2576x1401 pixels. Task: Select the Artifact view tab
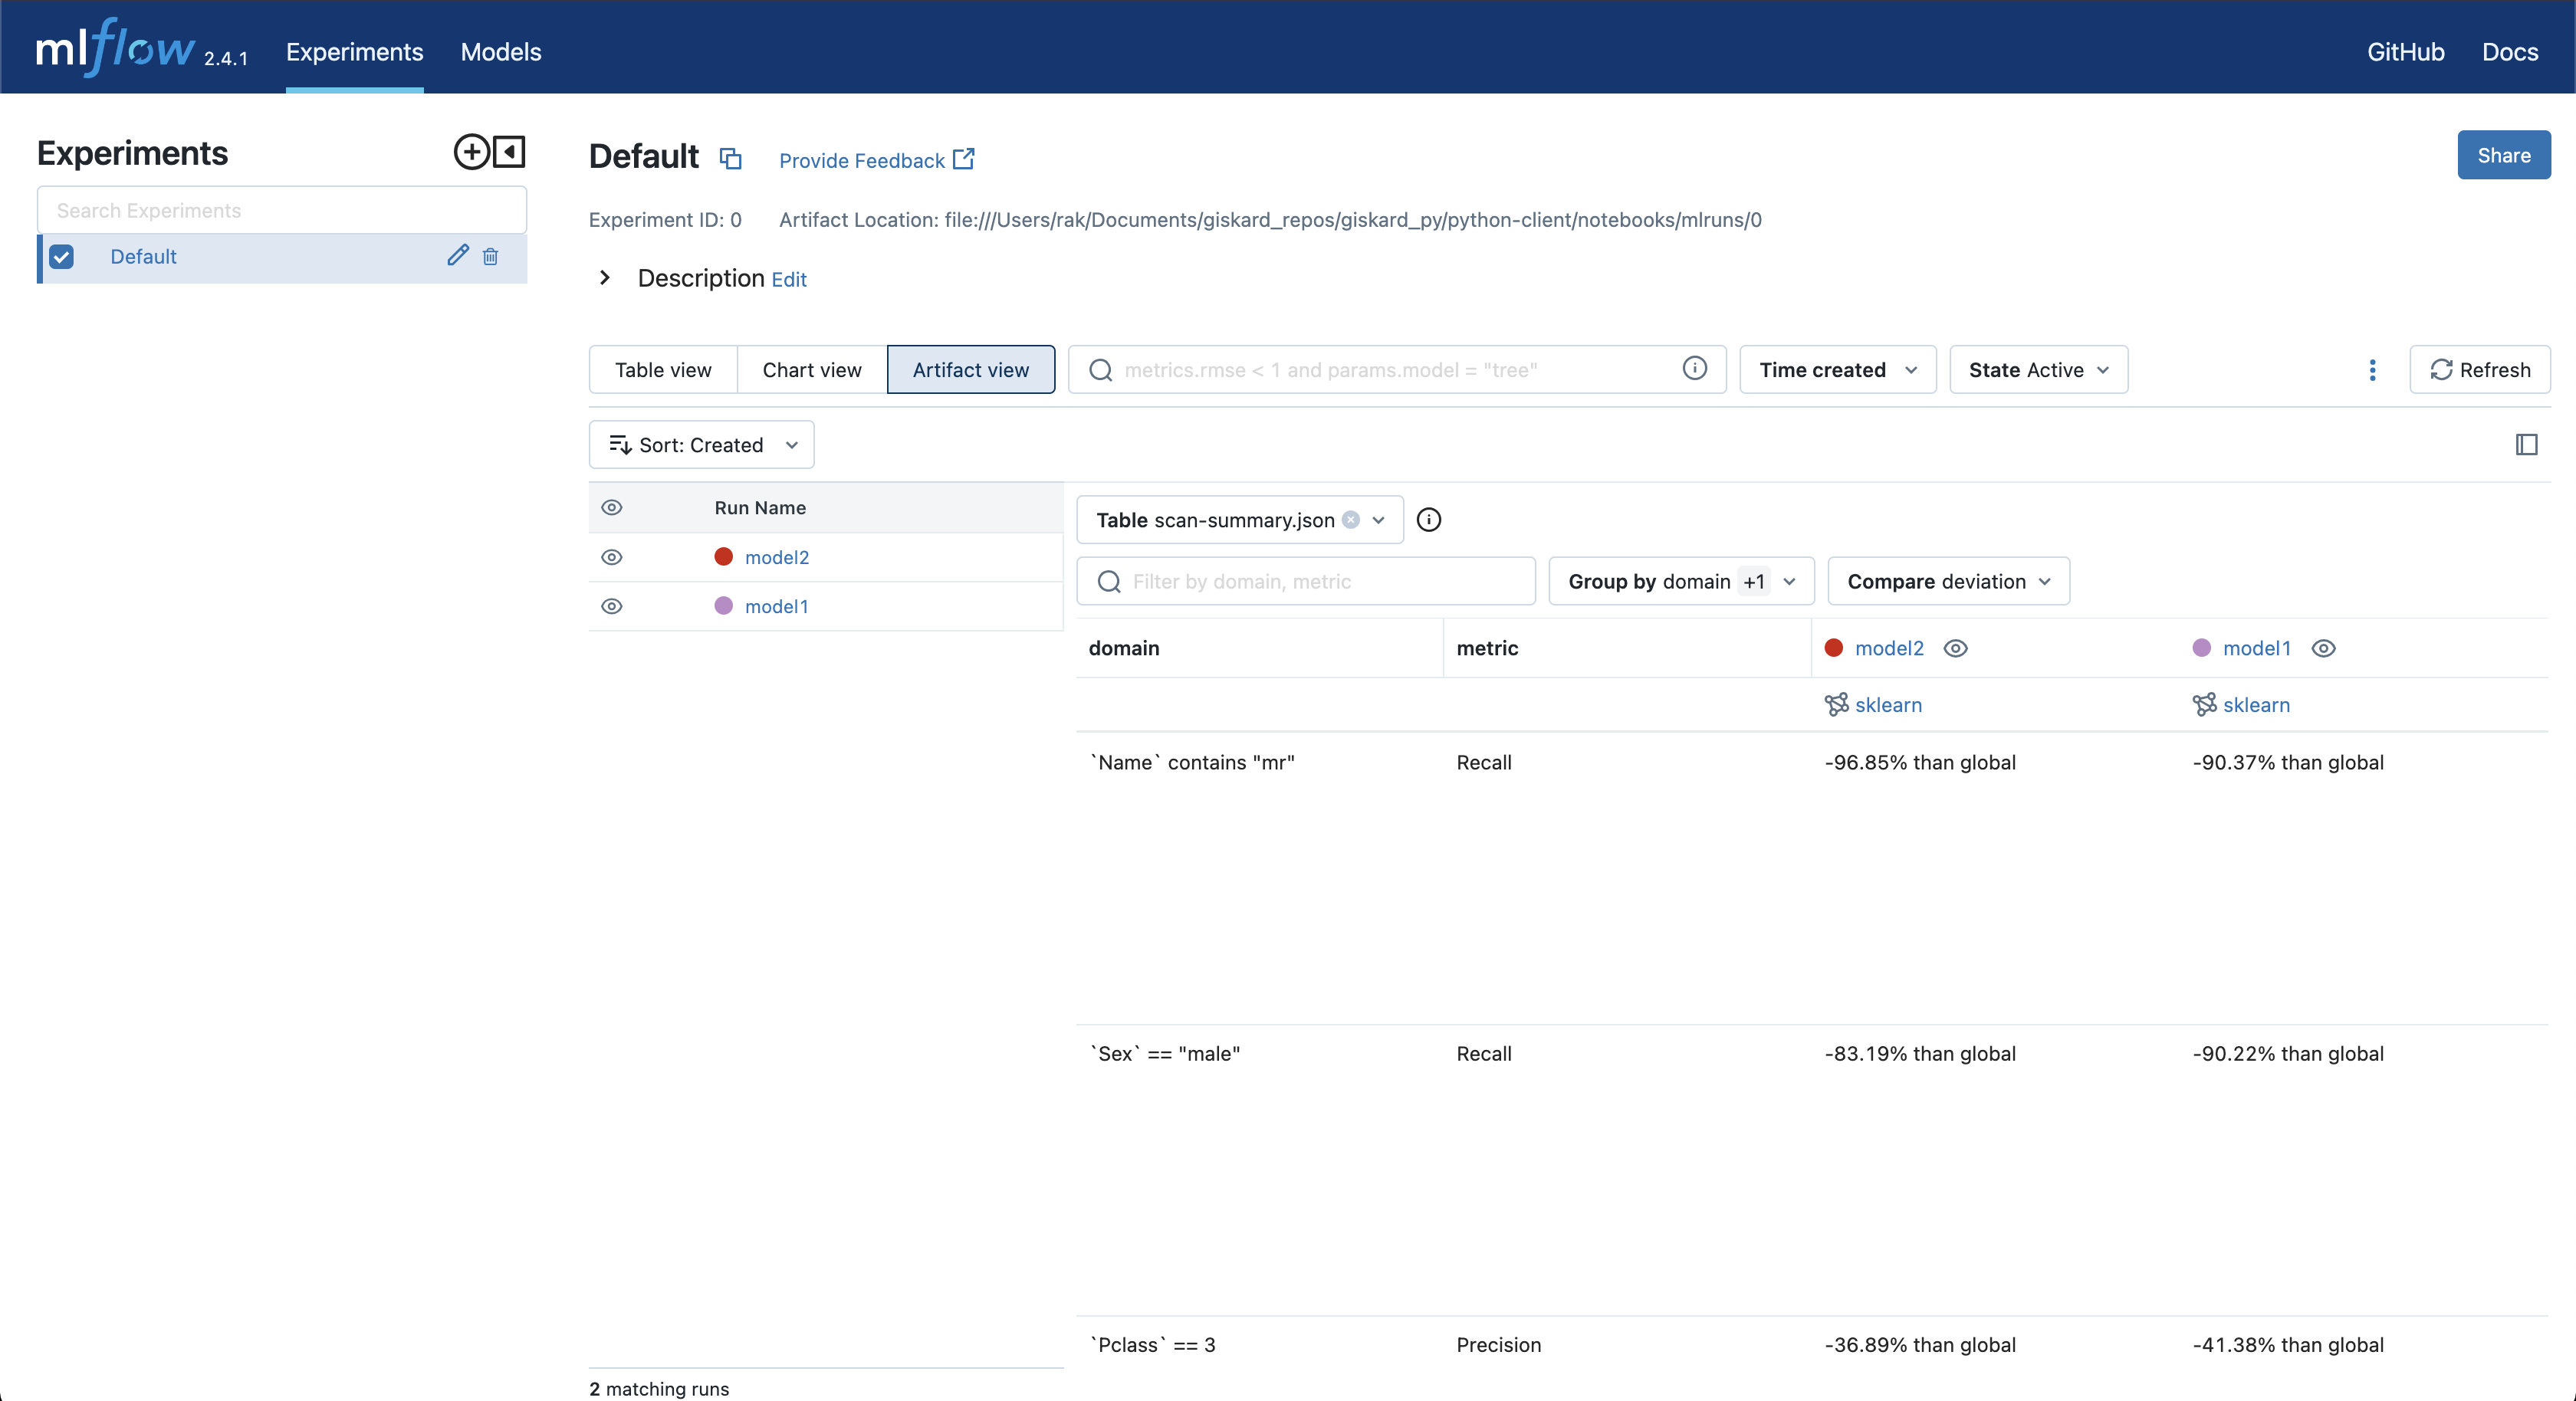(971, 370)
